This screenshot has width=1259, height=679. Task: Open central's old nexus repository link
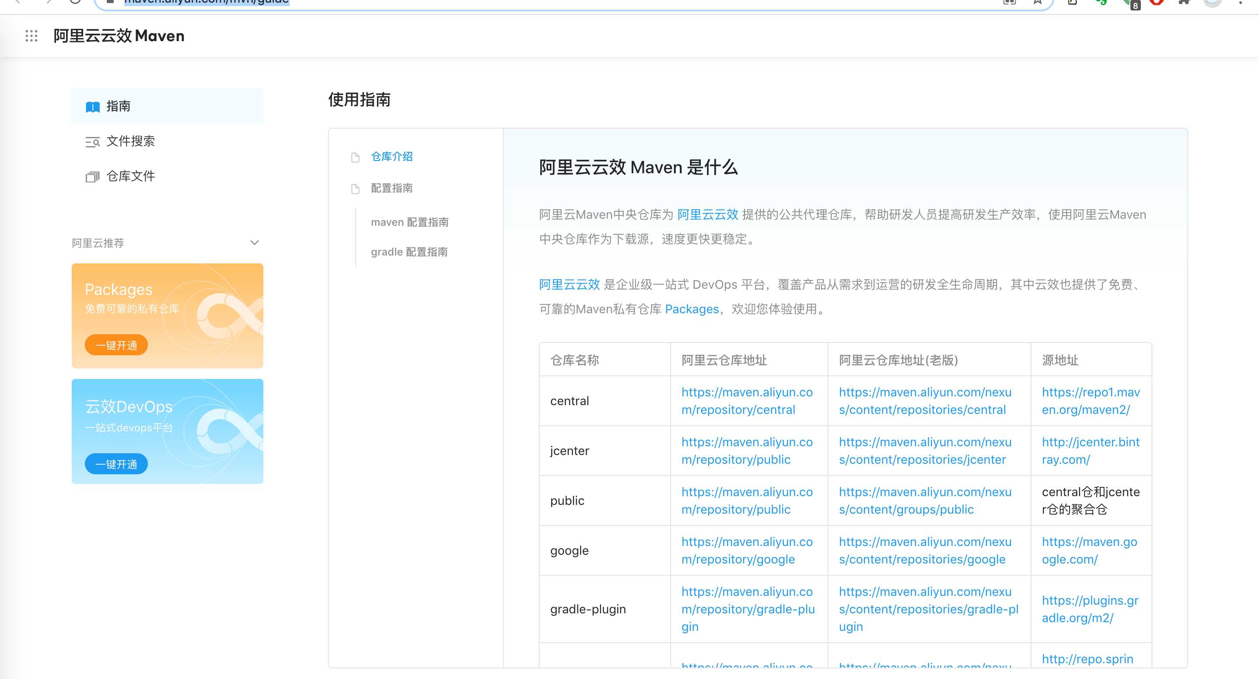pos(925,401)
